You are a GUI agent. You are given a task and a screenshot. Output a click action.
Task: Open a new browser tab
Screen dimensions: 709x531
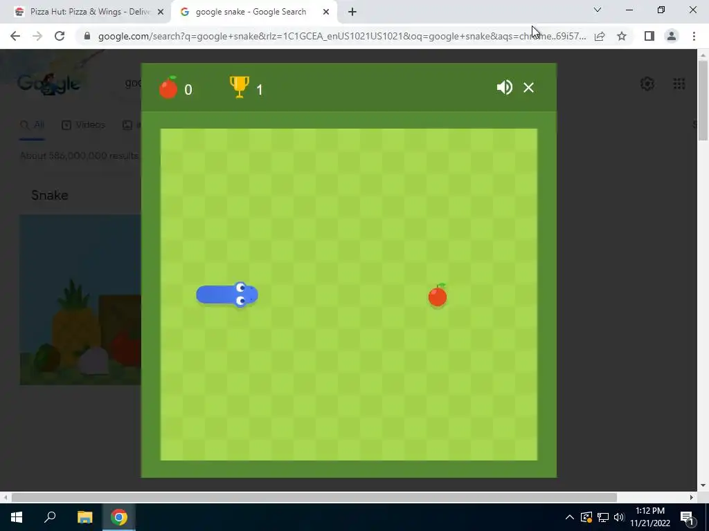coord(352,12)
